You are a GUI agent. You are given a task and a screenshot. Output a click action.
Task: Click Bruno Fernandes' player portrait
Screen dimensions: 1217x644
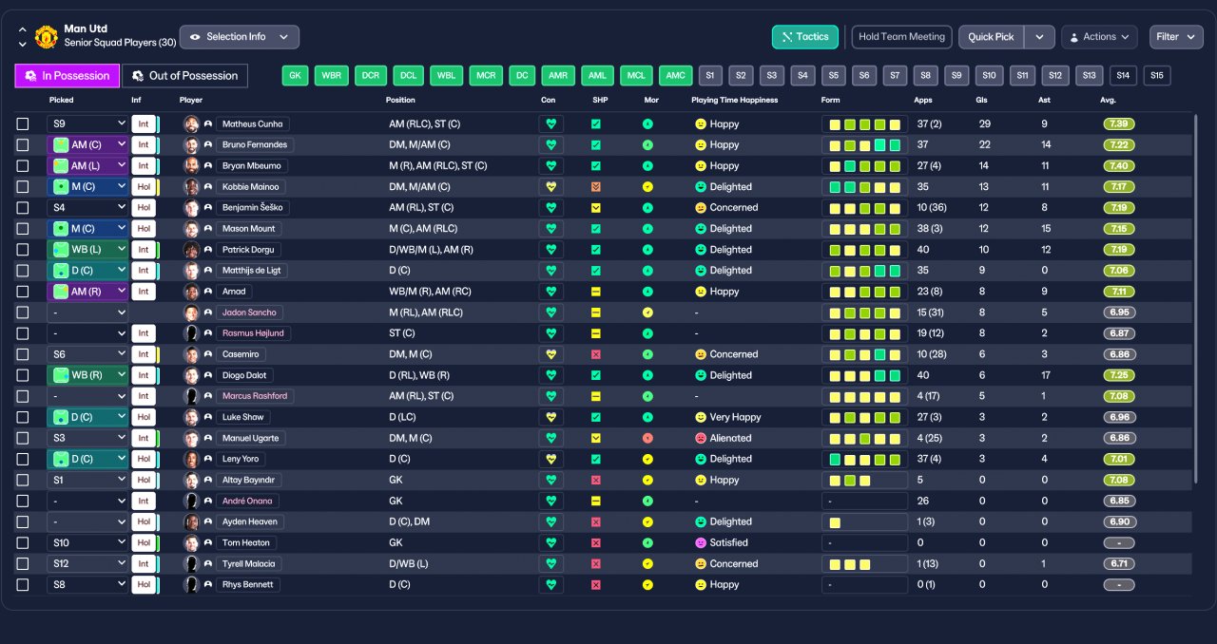pyautogui.click(x=191, y=144)
